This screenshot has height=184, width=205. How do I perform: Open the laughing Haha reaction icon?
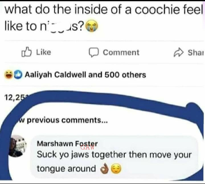tap(9, 75)
